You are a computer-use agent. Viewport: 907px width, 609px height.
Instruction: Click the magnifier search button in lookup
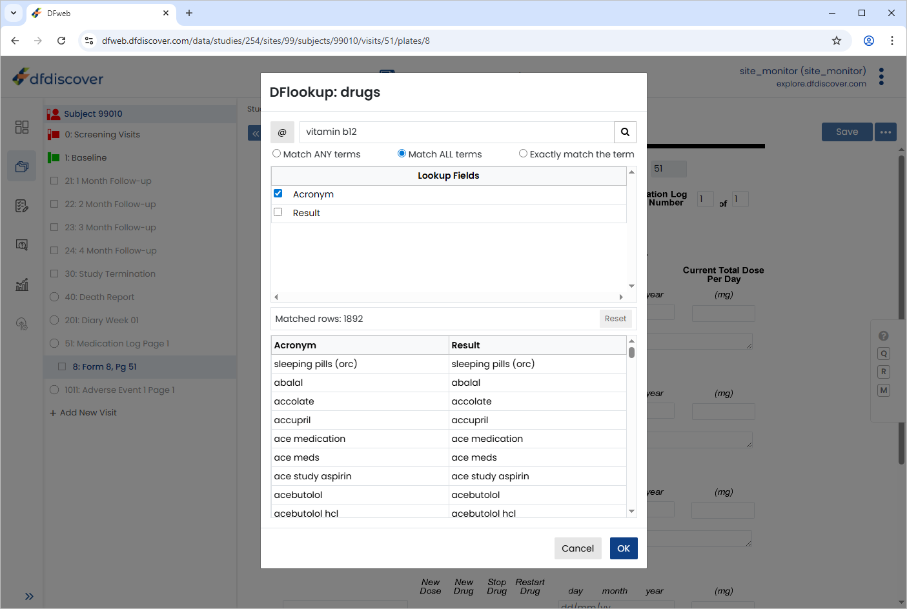tap(625, 132)
